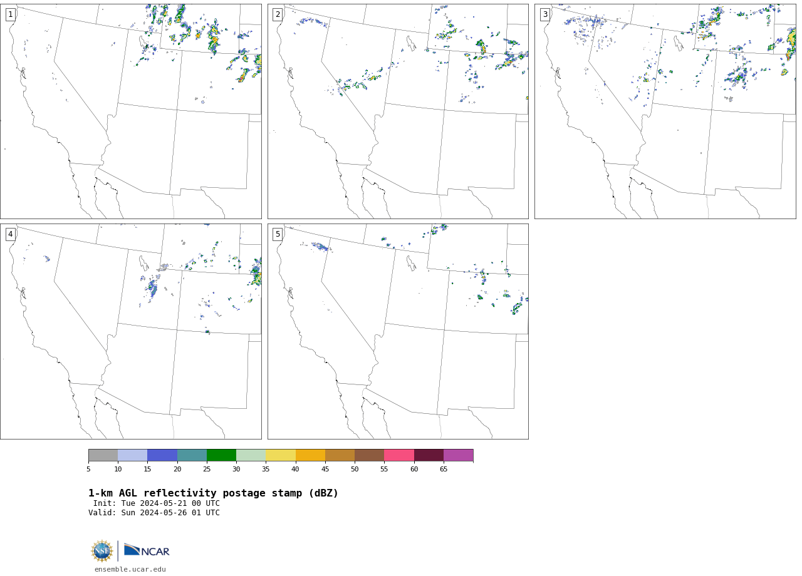Click the dark green 25-30 dBZ swatch

221,455
